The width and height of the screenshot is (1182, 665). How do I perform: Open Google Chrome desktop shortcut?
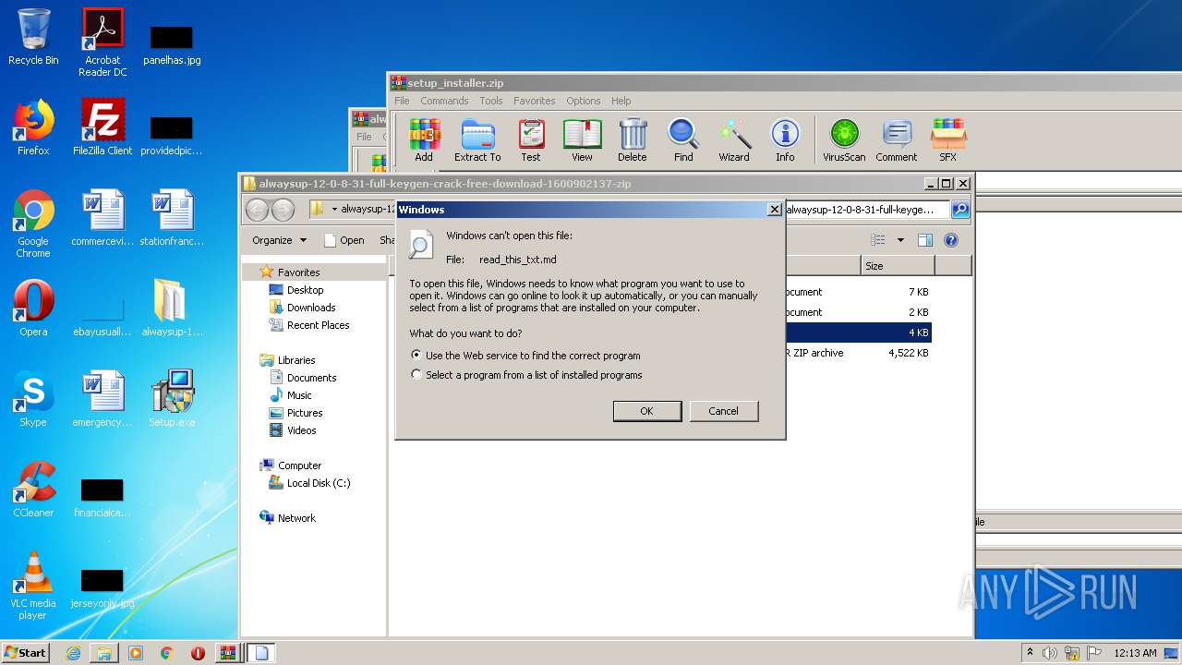tap(33, 224)
